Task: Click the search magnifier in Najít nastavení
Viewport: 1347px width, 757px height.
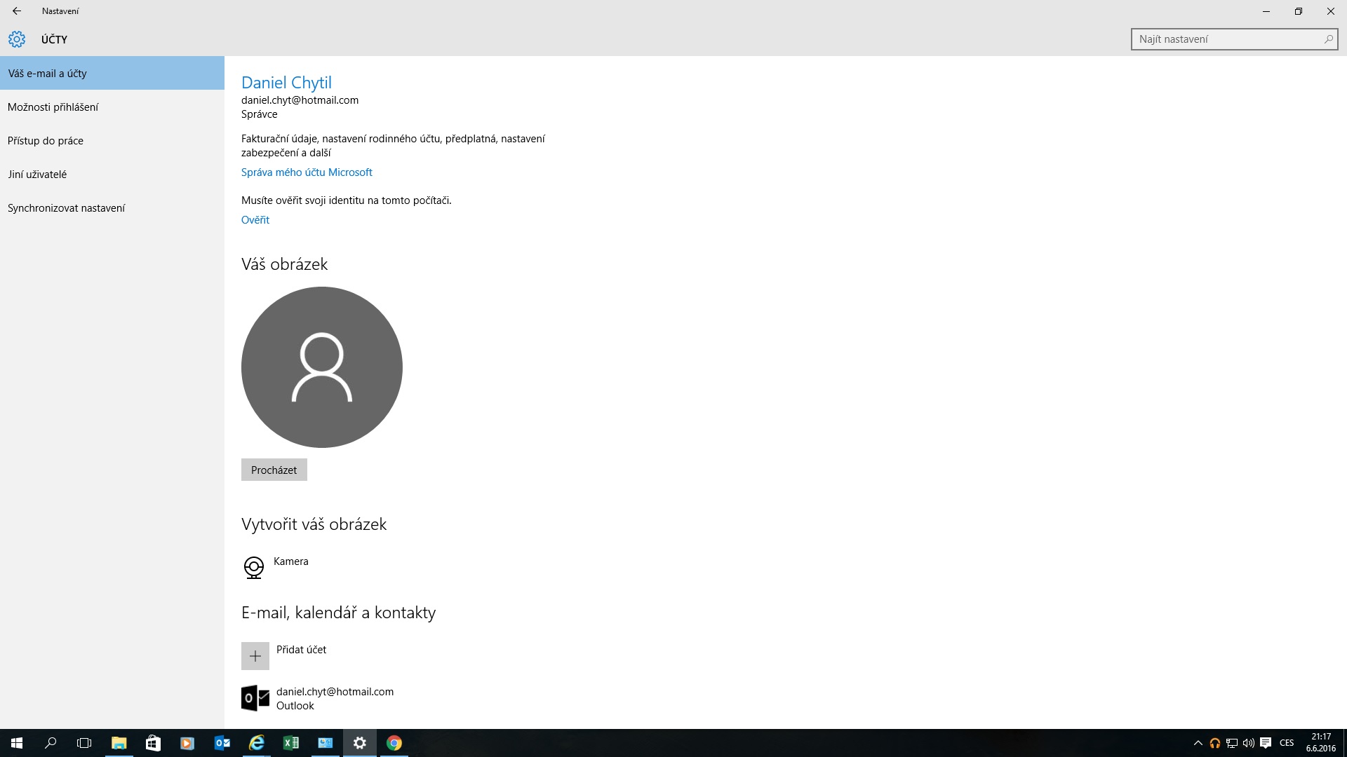Action: pos(1328,39)
